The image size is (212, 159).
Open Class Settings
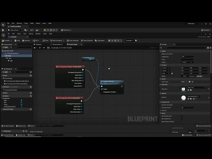72,41
